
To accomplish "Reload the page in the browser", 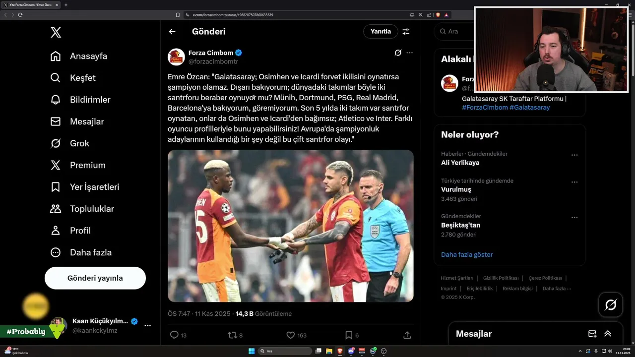I will click(20, 15).
